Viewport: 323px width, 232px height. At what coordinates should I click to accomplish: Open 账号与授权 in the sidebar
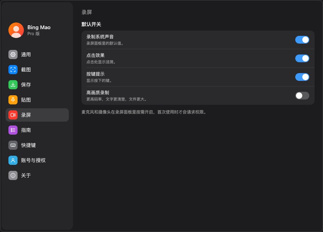33,160
